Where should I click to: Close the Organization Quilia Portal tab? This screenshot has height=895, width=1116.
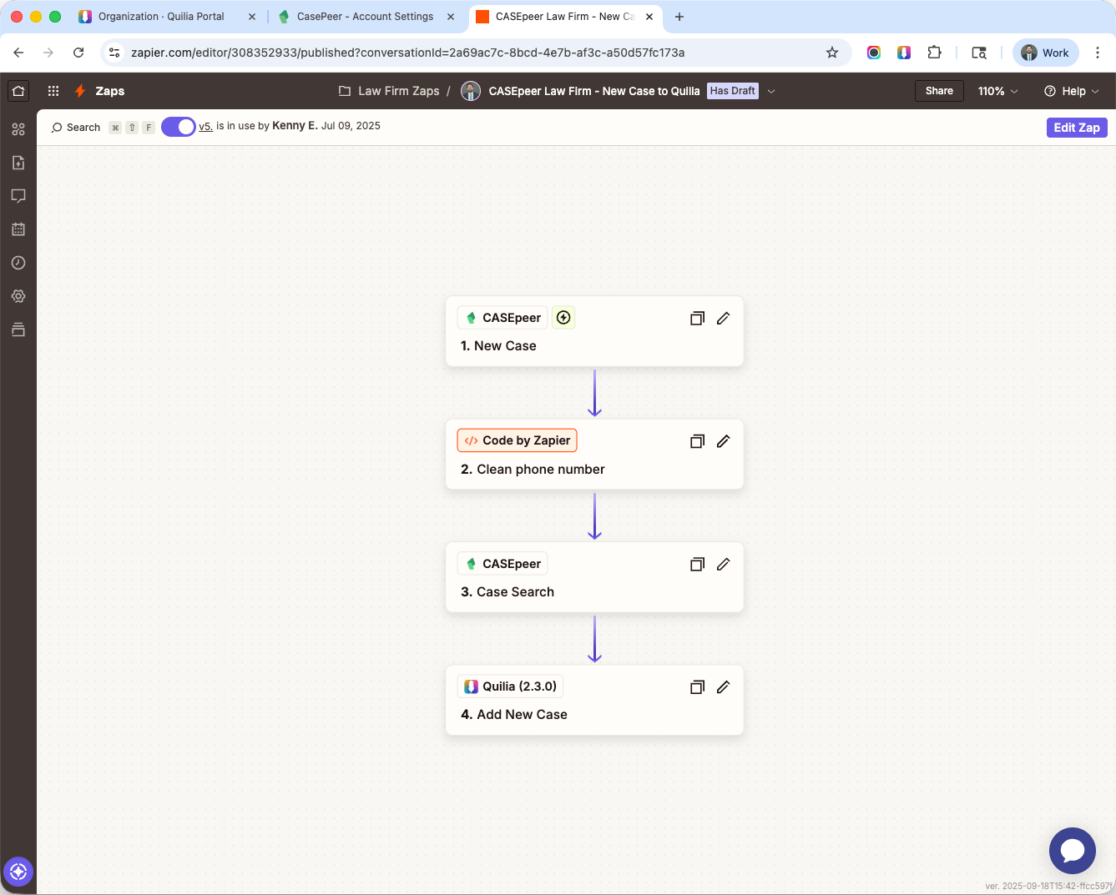(x=252, y=17)
